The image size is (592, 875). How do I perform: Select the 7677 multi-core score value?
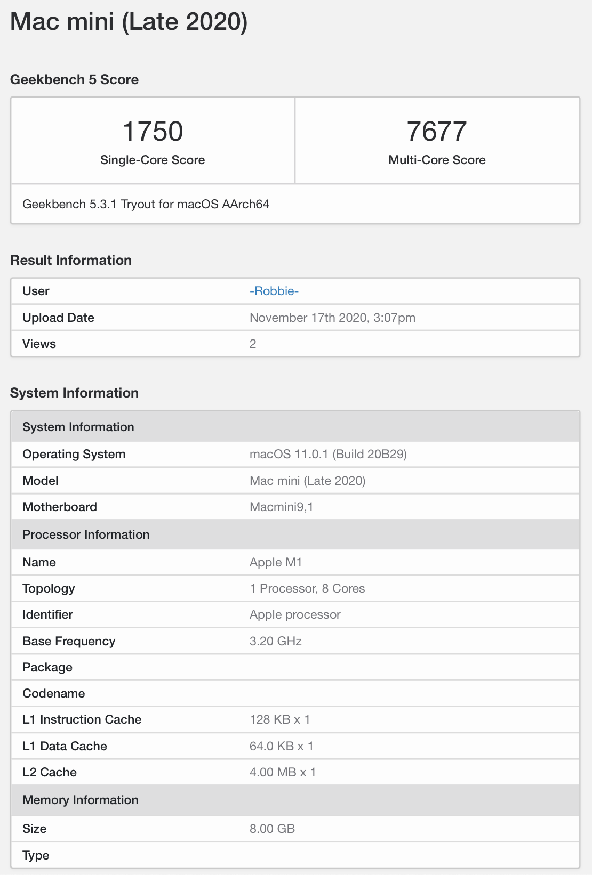click(x=437, y=131)
